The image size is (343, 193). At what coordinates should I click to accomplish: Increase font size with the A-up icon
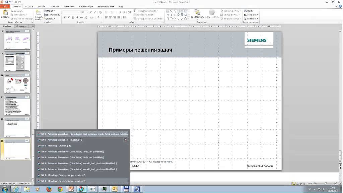[x=90, y=12]
